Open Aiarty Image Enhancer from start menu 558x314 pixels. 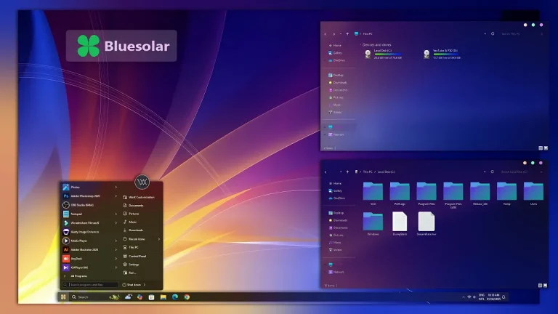click(88, 231)
